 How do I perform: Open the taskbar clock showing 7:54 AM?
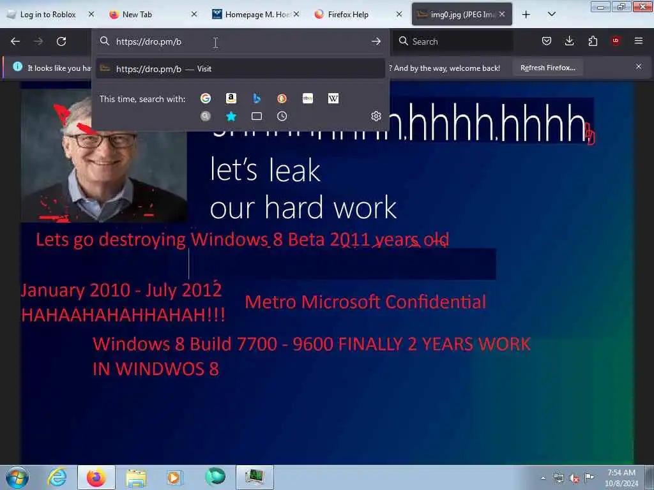[621, 477]
